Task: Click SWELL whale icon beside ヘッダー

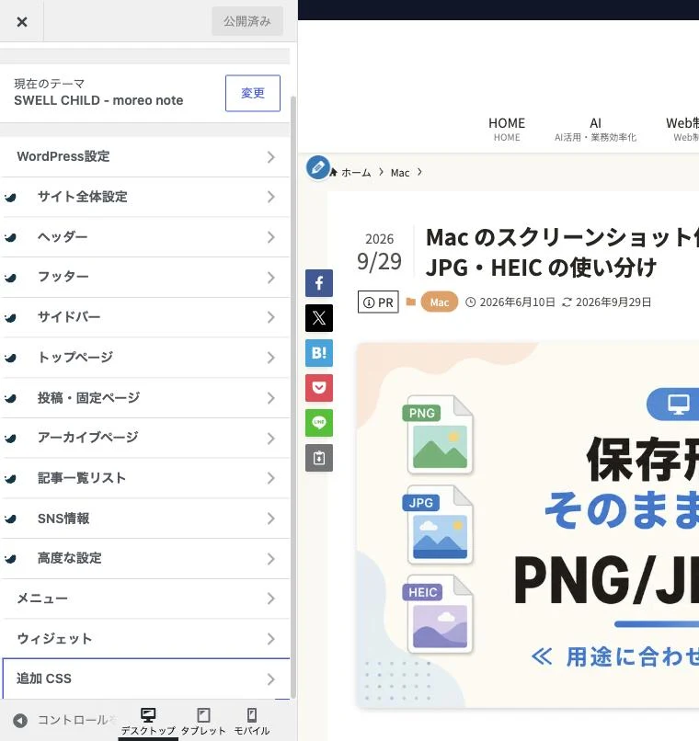Action: pyautogui.click(x=10, y=237)
